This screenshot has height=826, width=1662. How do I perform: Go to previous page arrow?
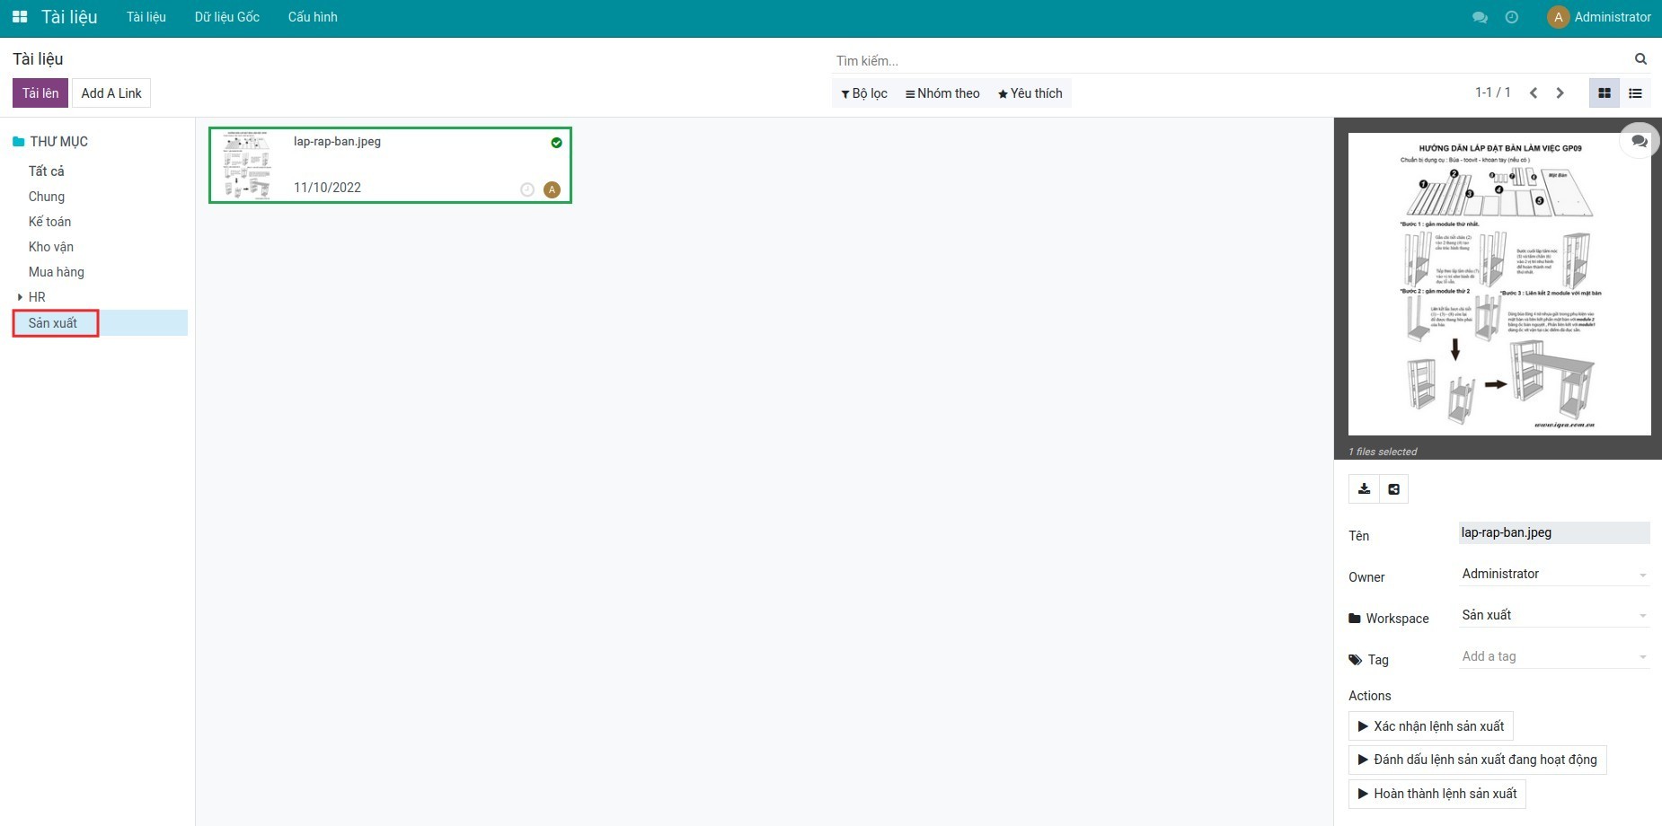pos(1534,93)
